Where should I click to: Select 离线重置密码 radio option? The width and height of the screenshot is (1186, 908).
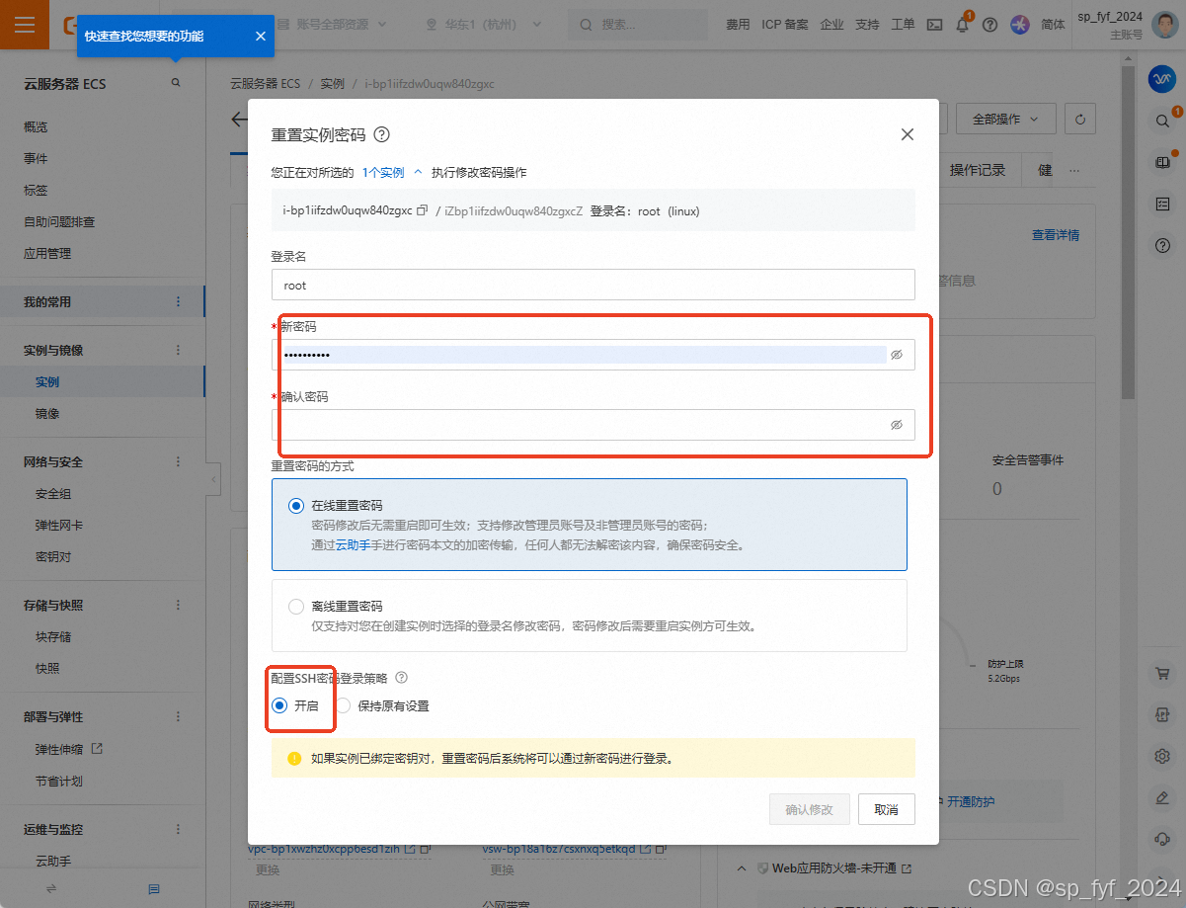pos(295,608)
